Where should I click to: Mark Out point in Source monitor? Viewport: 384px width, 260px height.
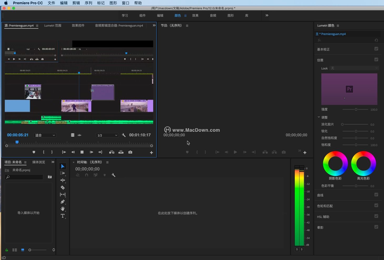52,152
